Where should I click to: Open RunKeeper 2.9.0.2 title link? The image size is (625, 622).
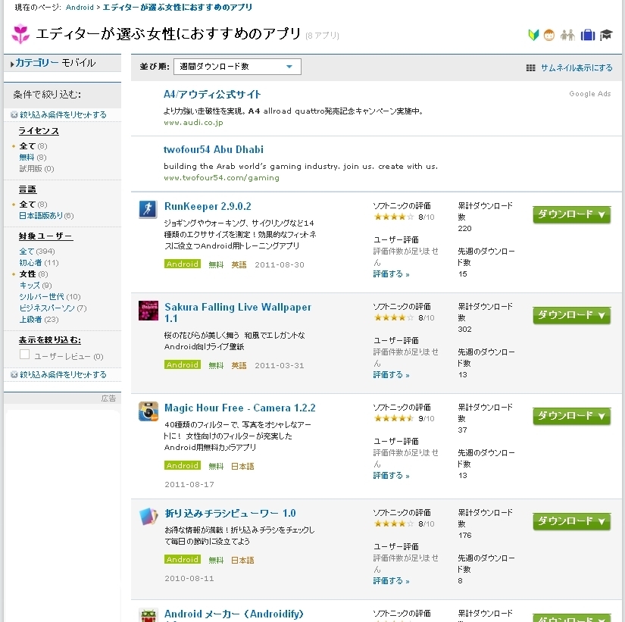[x=208, y=206]
